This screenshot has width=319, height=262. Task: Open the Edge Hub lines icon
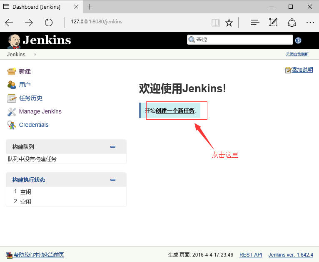click(255, 23)
